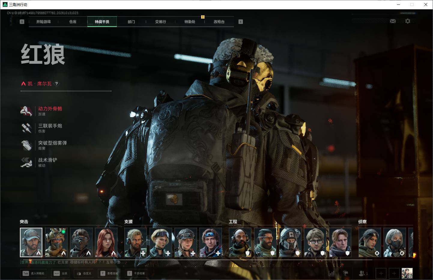The height and width of the screenshot is (280, 433).
Task: Open the 改枪台 tab
Action: (219, 22)
